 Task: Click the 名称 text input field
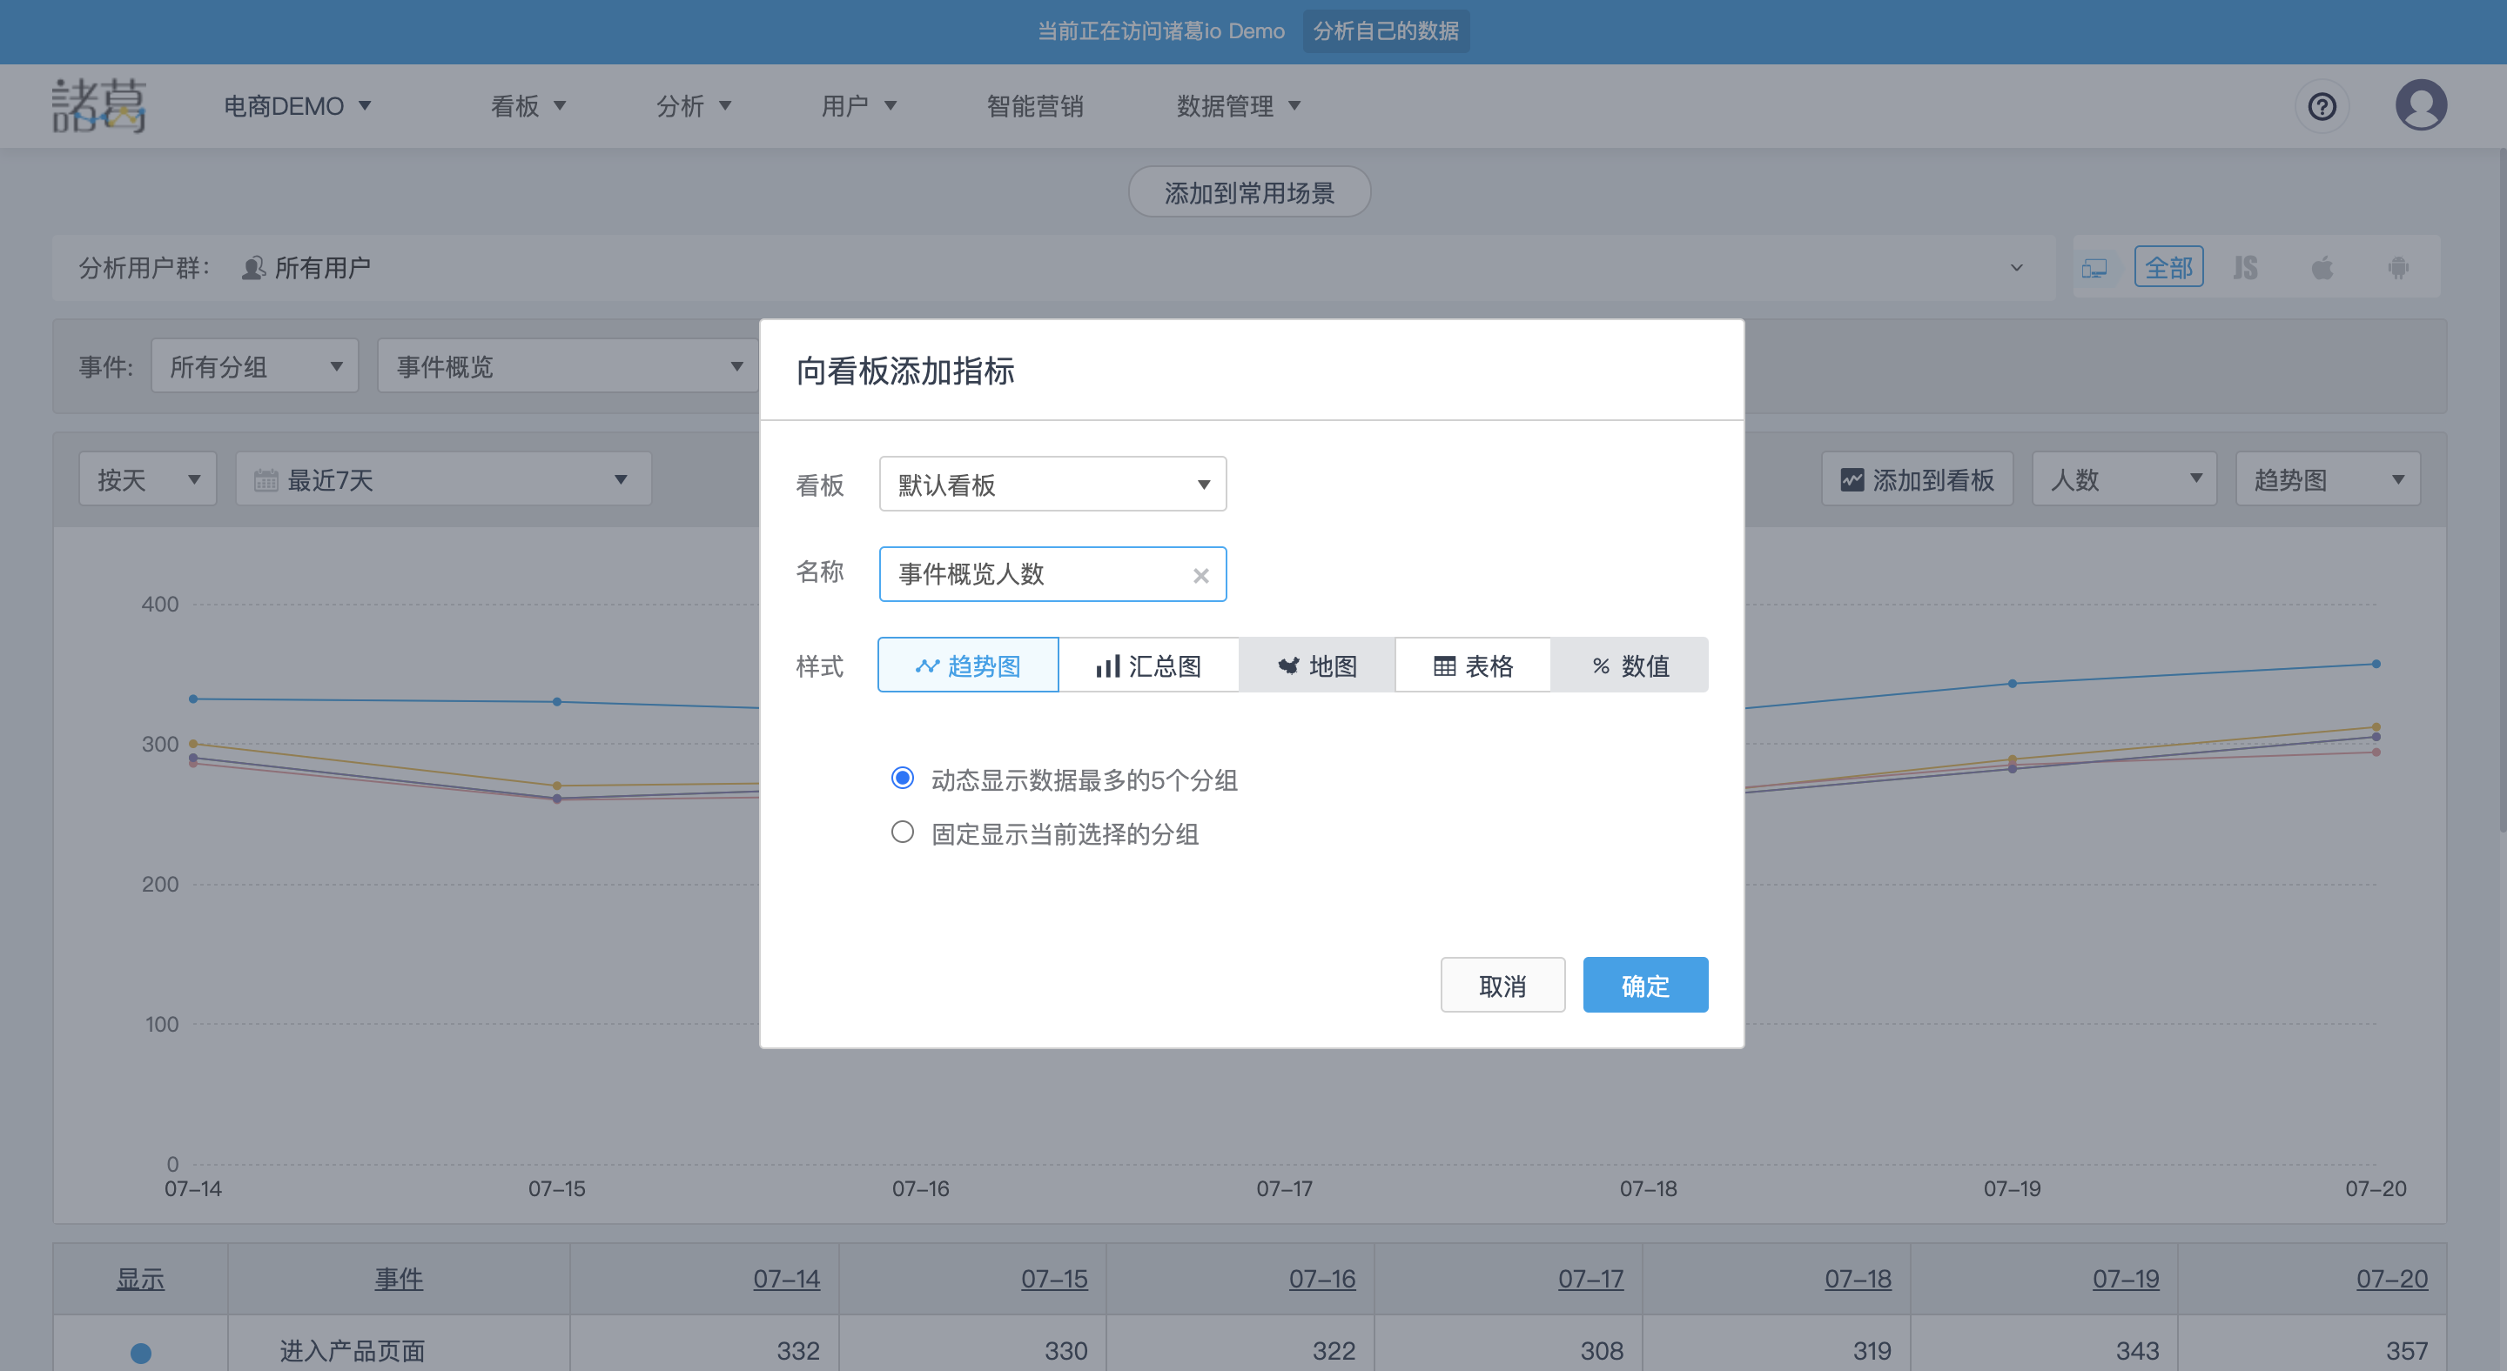1052,575
